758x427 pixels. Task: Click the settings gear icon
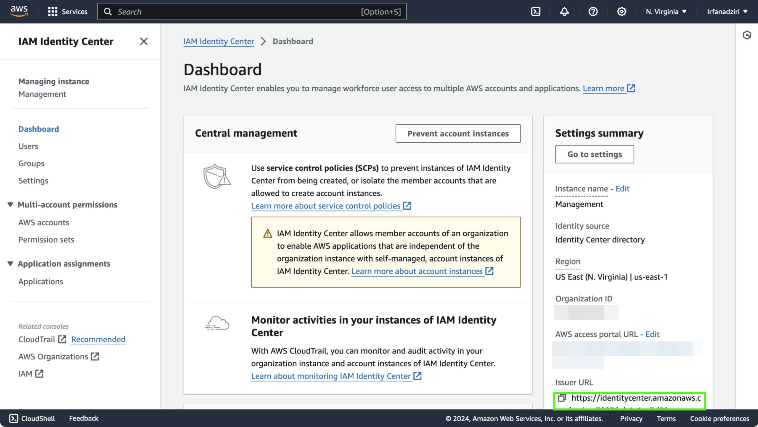pyautogui.click(x=622, y=12)
